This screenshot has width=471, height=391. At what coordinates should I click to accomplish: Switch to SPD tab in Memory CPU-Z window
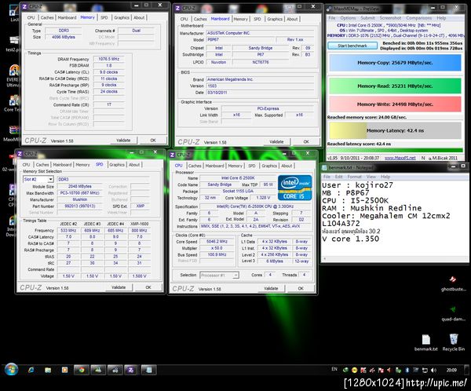point(104,17)
